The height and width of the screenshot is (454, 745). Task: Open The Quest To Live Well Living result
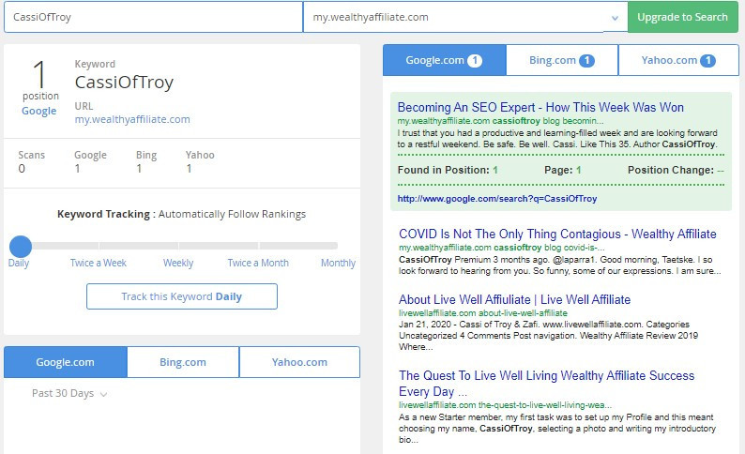pyautogui.click(x=546, y=384)
